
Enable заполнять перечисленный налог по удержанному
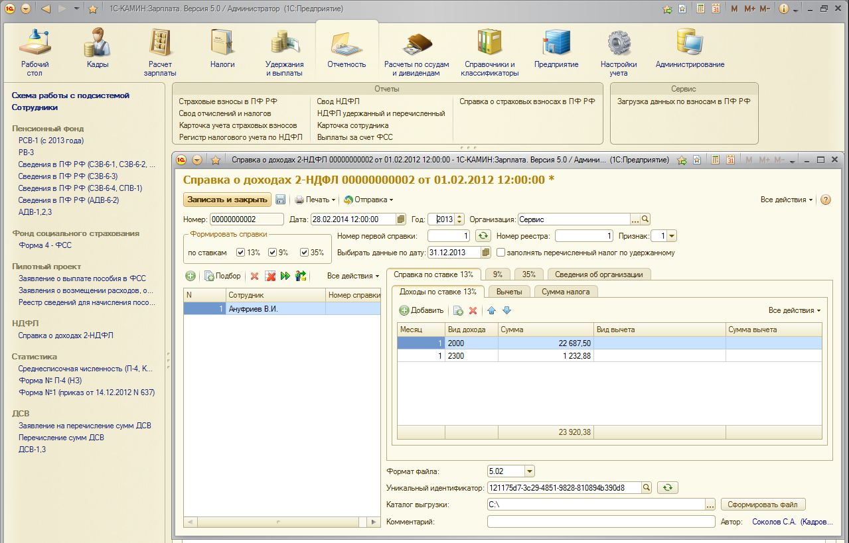(501, 253)
